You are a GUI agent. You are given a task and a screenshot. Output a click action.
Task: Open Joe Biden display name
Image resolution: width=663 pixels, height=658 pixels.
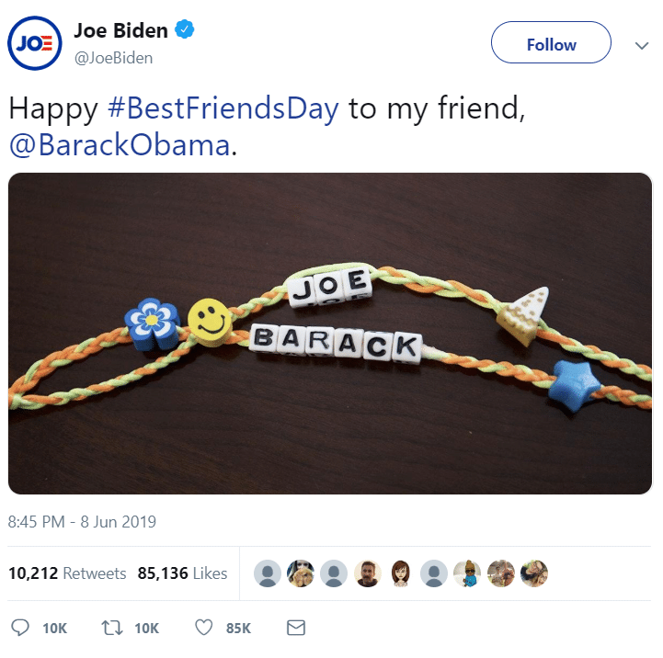pyautogui.click(x=121, y=30)
